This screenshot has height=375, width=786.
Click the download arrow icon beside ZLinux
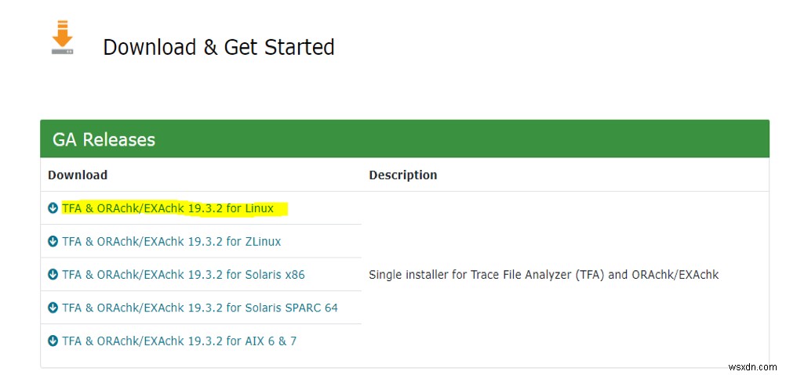(x=53, y=242)
